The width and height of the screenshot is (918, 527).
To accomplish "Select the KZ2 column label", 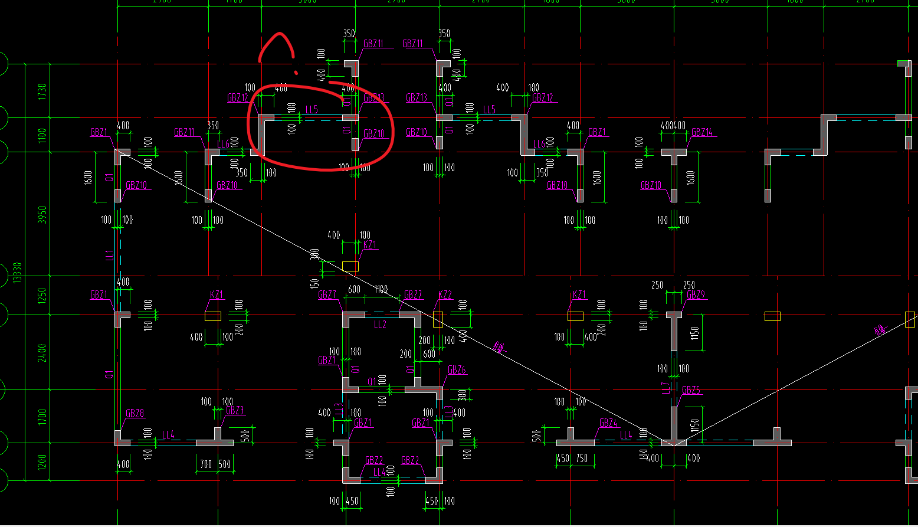I will 445,294.
